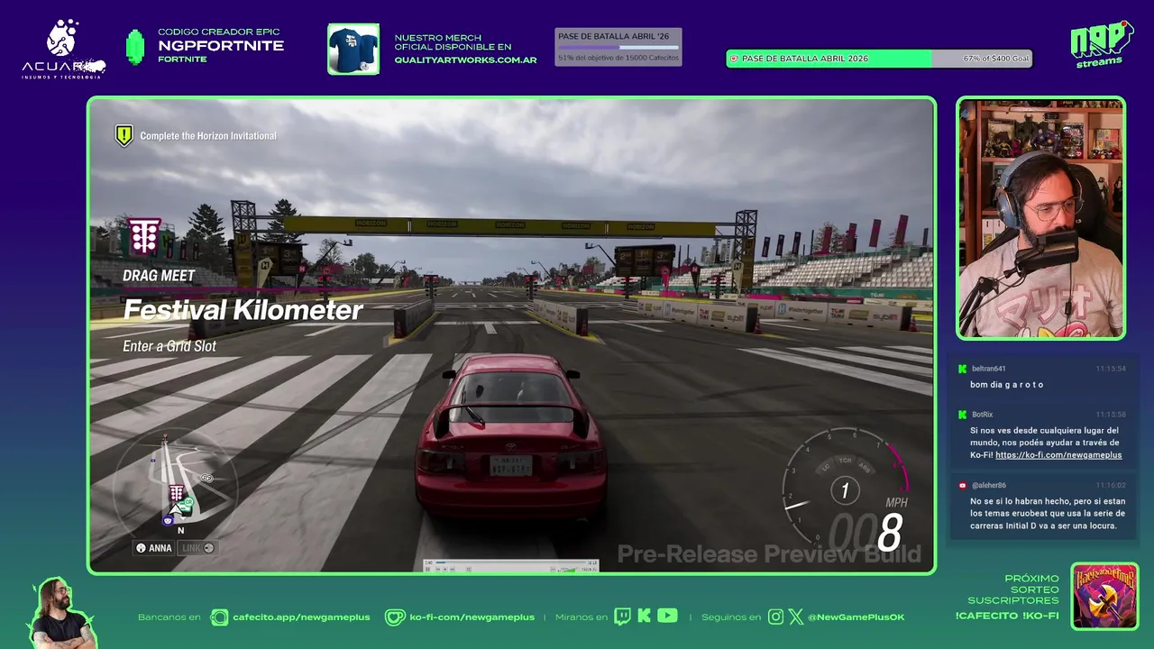Click the gear number indicator in the tachometer
This screenshot has height=649, width=1154.
(845, 491)
